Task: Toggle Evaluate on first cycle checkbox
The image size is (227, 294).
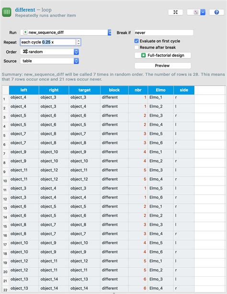Action: click(x=136, y=41)
